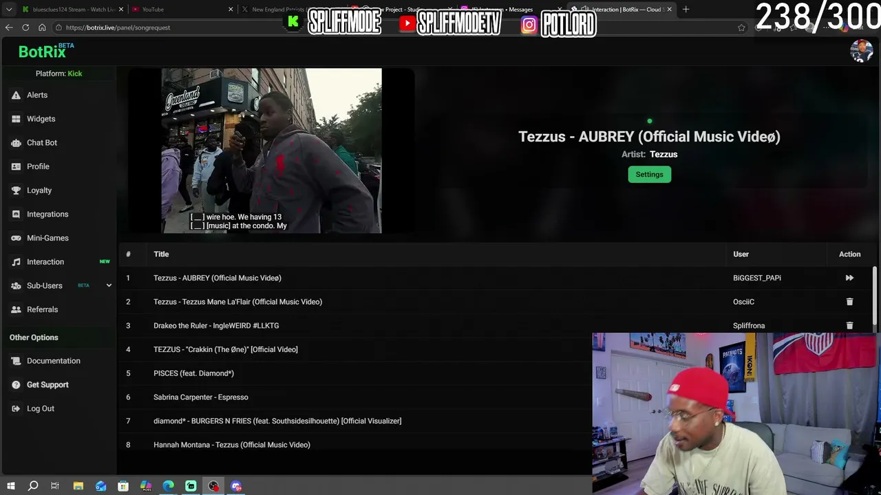Open Referrals in the sidebar
The image size is (881, 495).
click(x=42, y=309)
